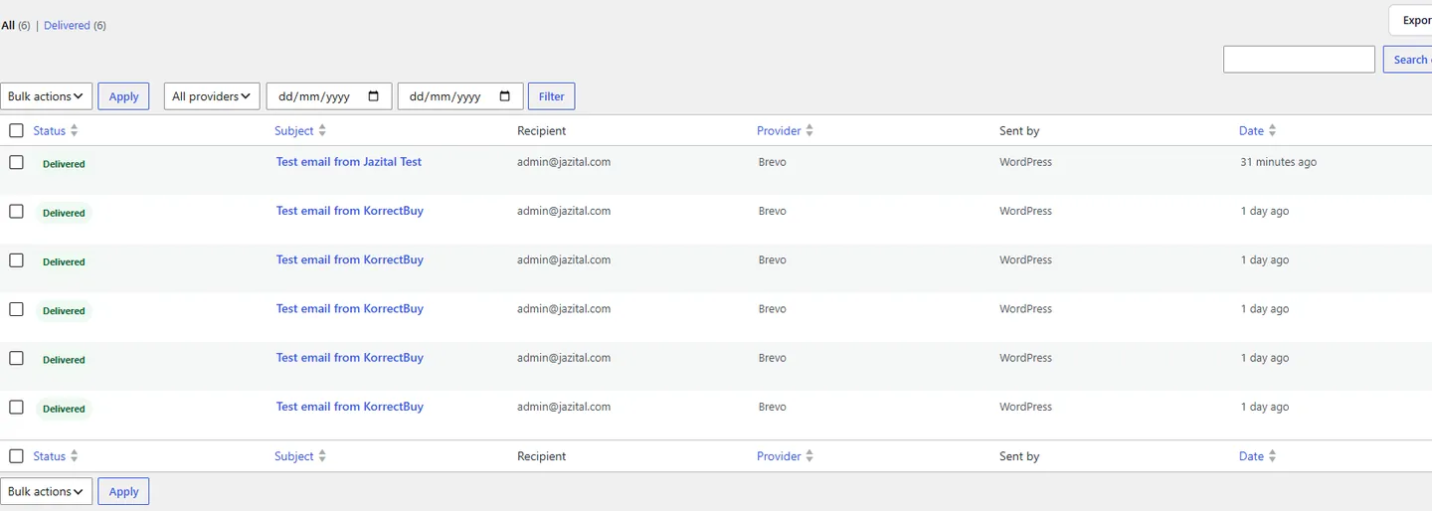Open the top Bulk actions dropdown
1432x511 pixels.
click(x=47, y=96)
